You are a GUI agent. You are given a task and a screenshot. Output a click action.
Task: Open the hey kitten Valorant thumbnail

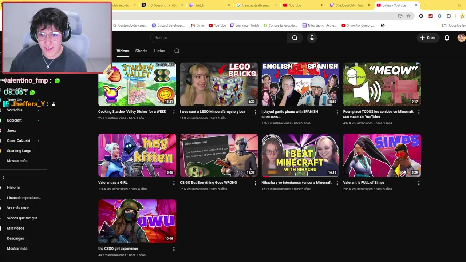(137, 155)
